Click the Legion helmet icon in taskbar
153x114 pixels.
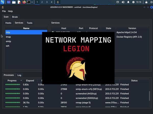pos(58,2)
